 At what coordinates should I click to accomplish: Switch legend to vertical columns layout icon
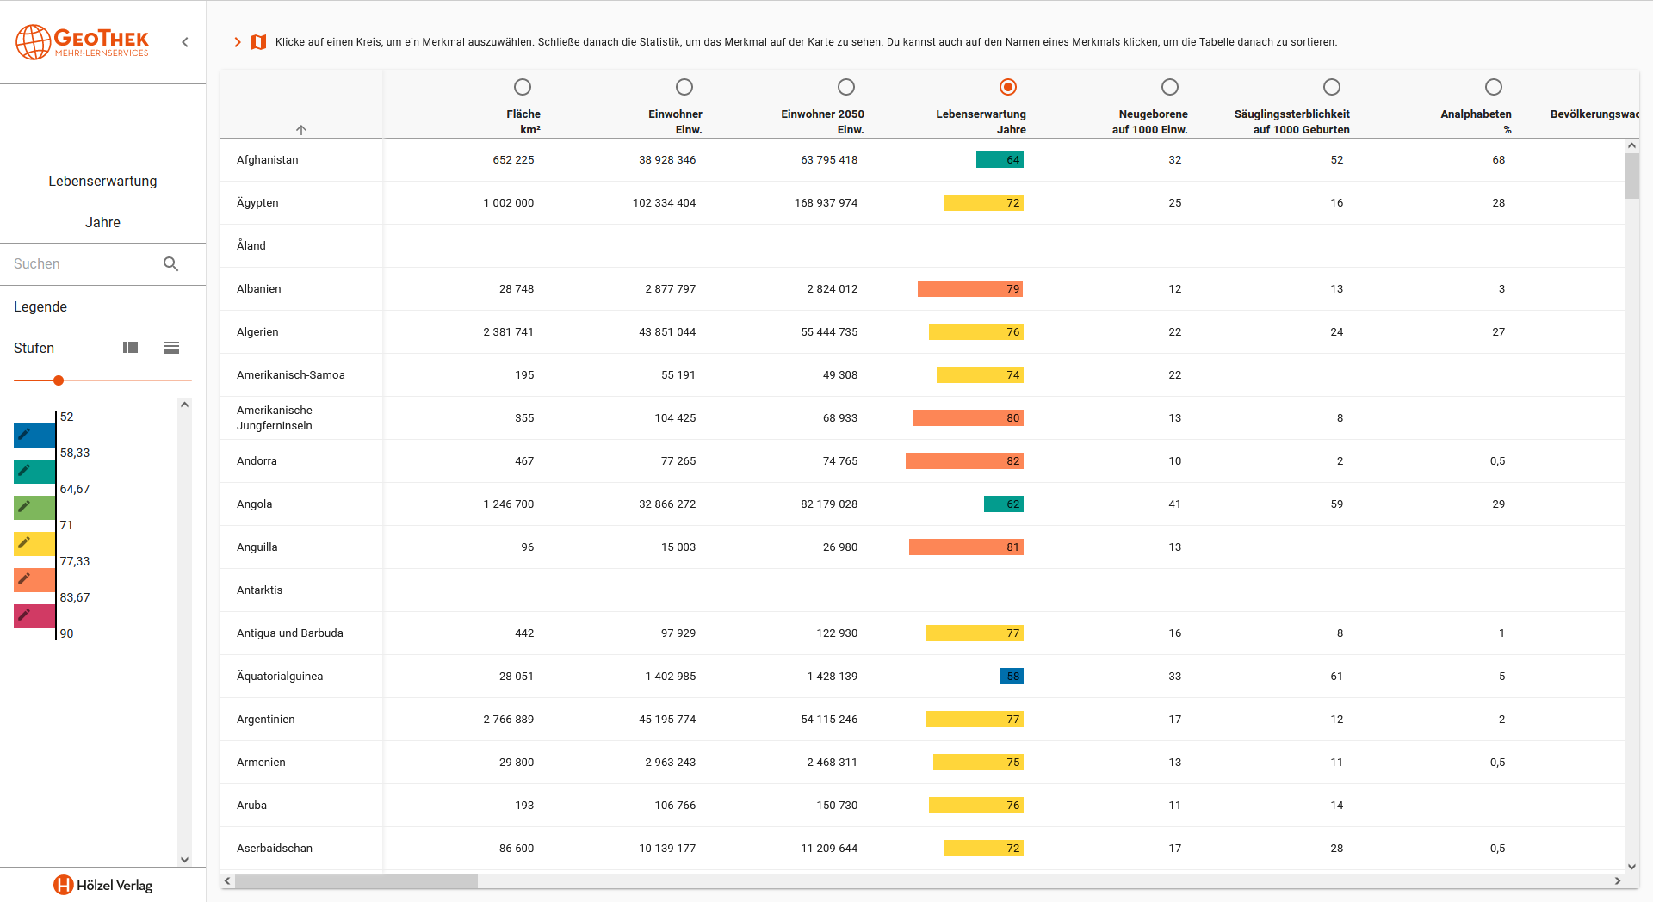(130, 348)
